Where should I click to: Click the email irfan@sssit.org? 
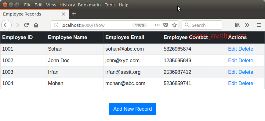pyautogui.click(x=123, y=72)
